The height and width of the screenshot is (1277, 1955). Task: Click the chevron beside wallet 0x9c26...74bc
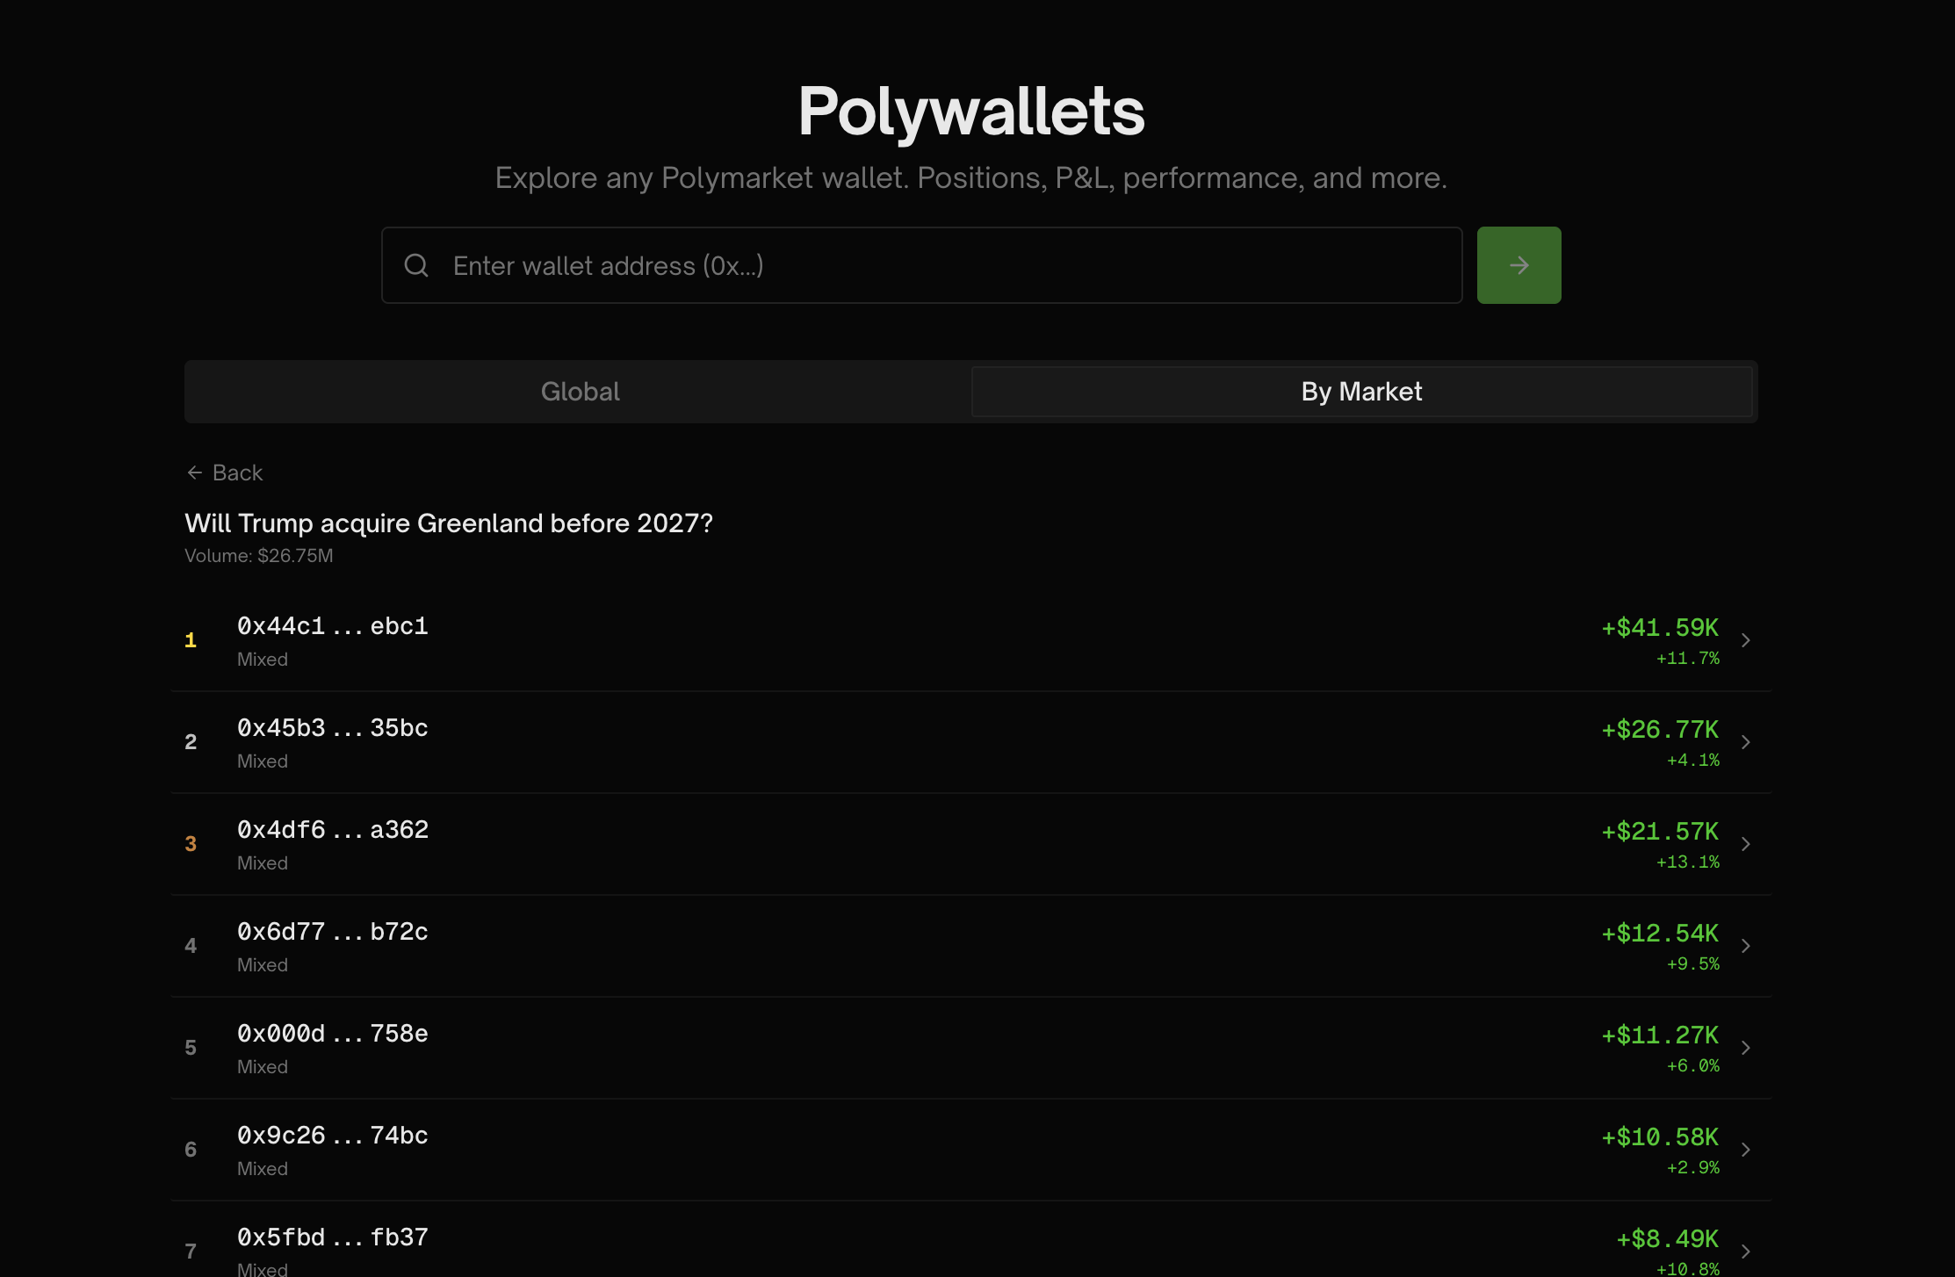[x=1746, y=1150]
